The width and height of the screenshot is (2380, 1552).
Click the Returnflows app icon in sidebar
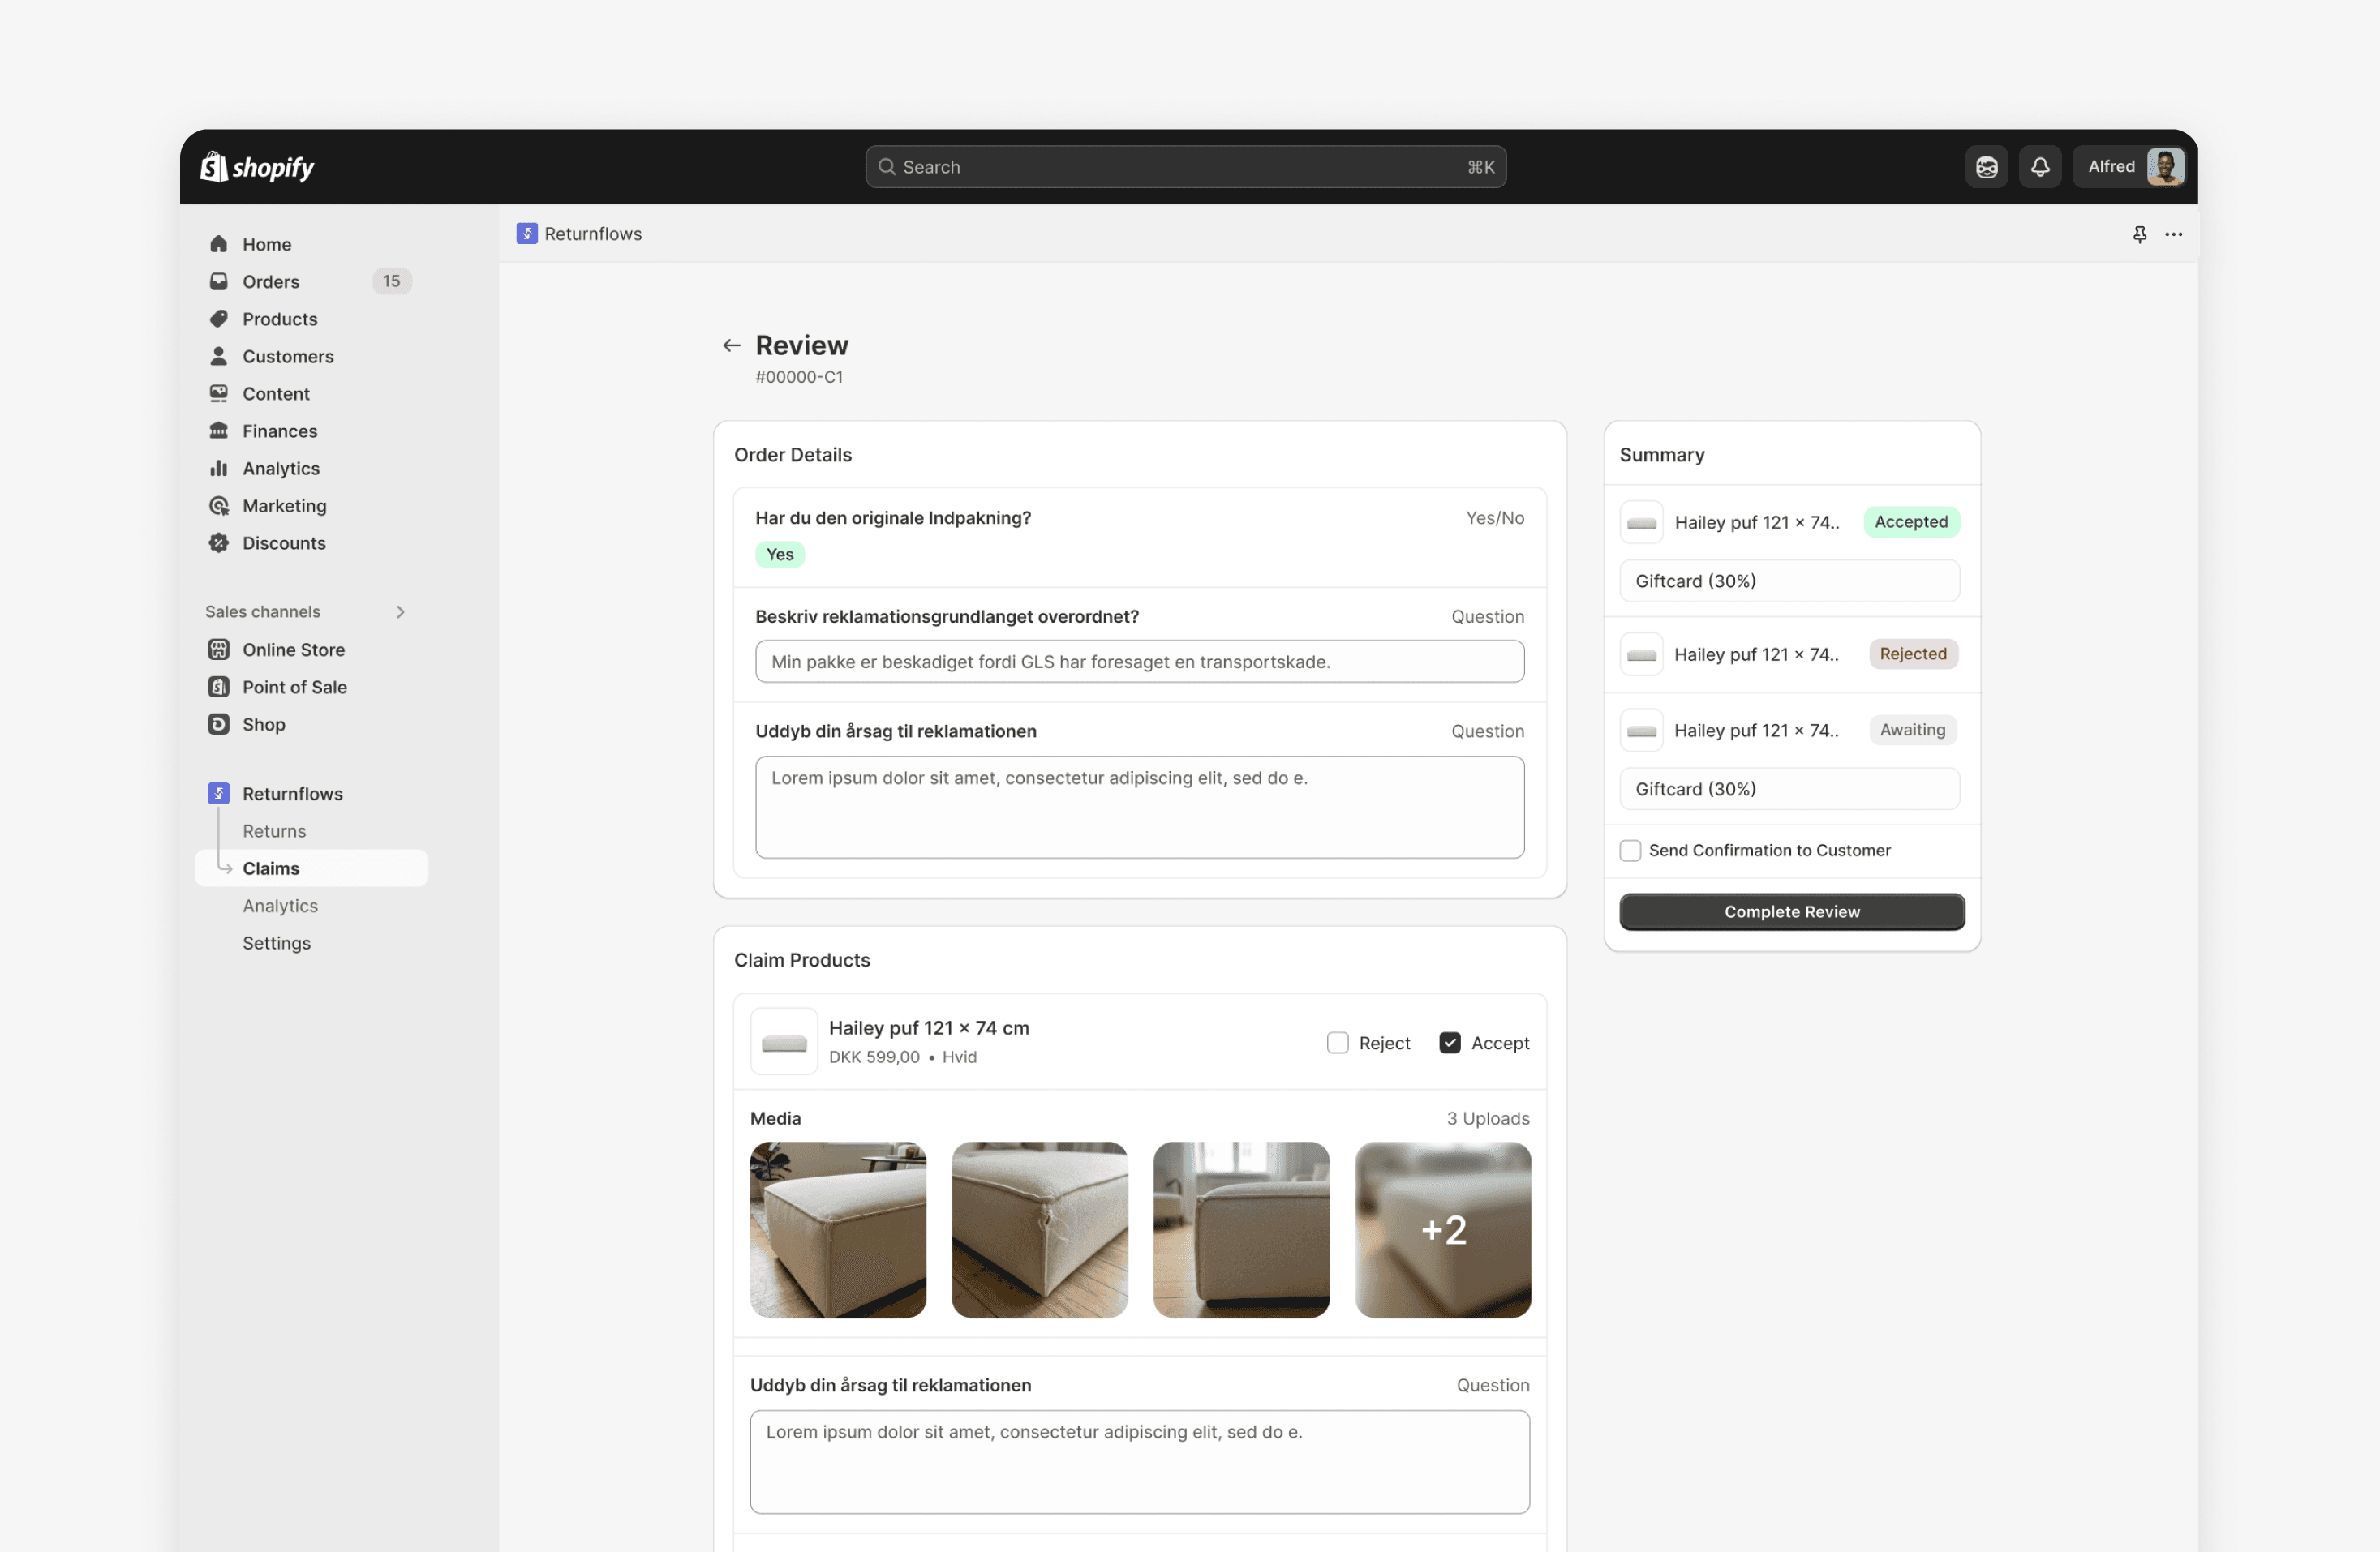coord(219,794)
